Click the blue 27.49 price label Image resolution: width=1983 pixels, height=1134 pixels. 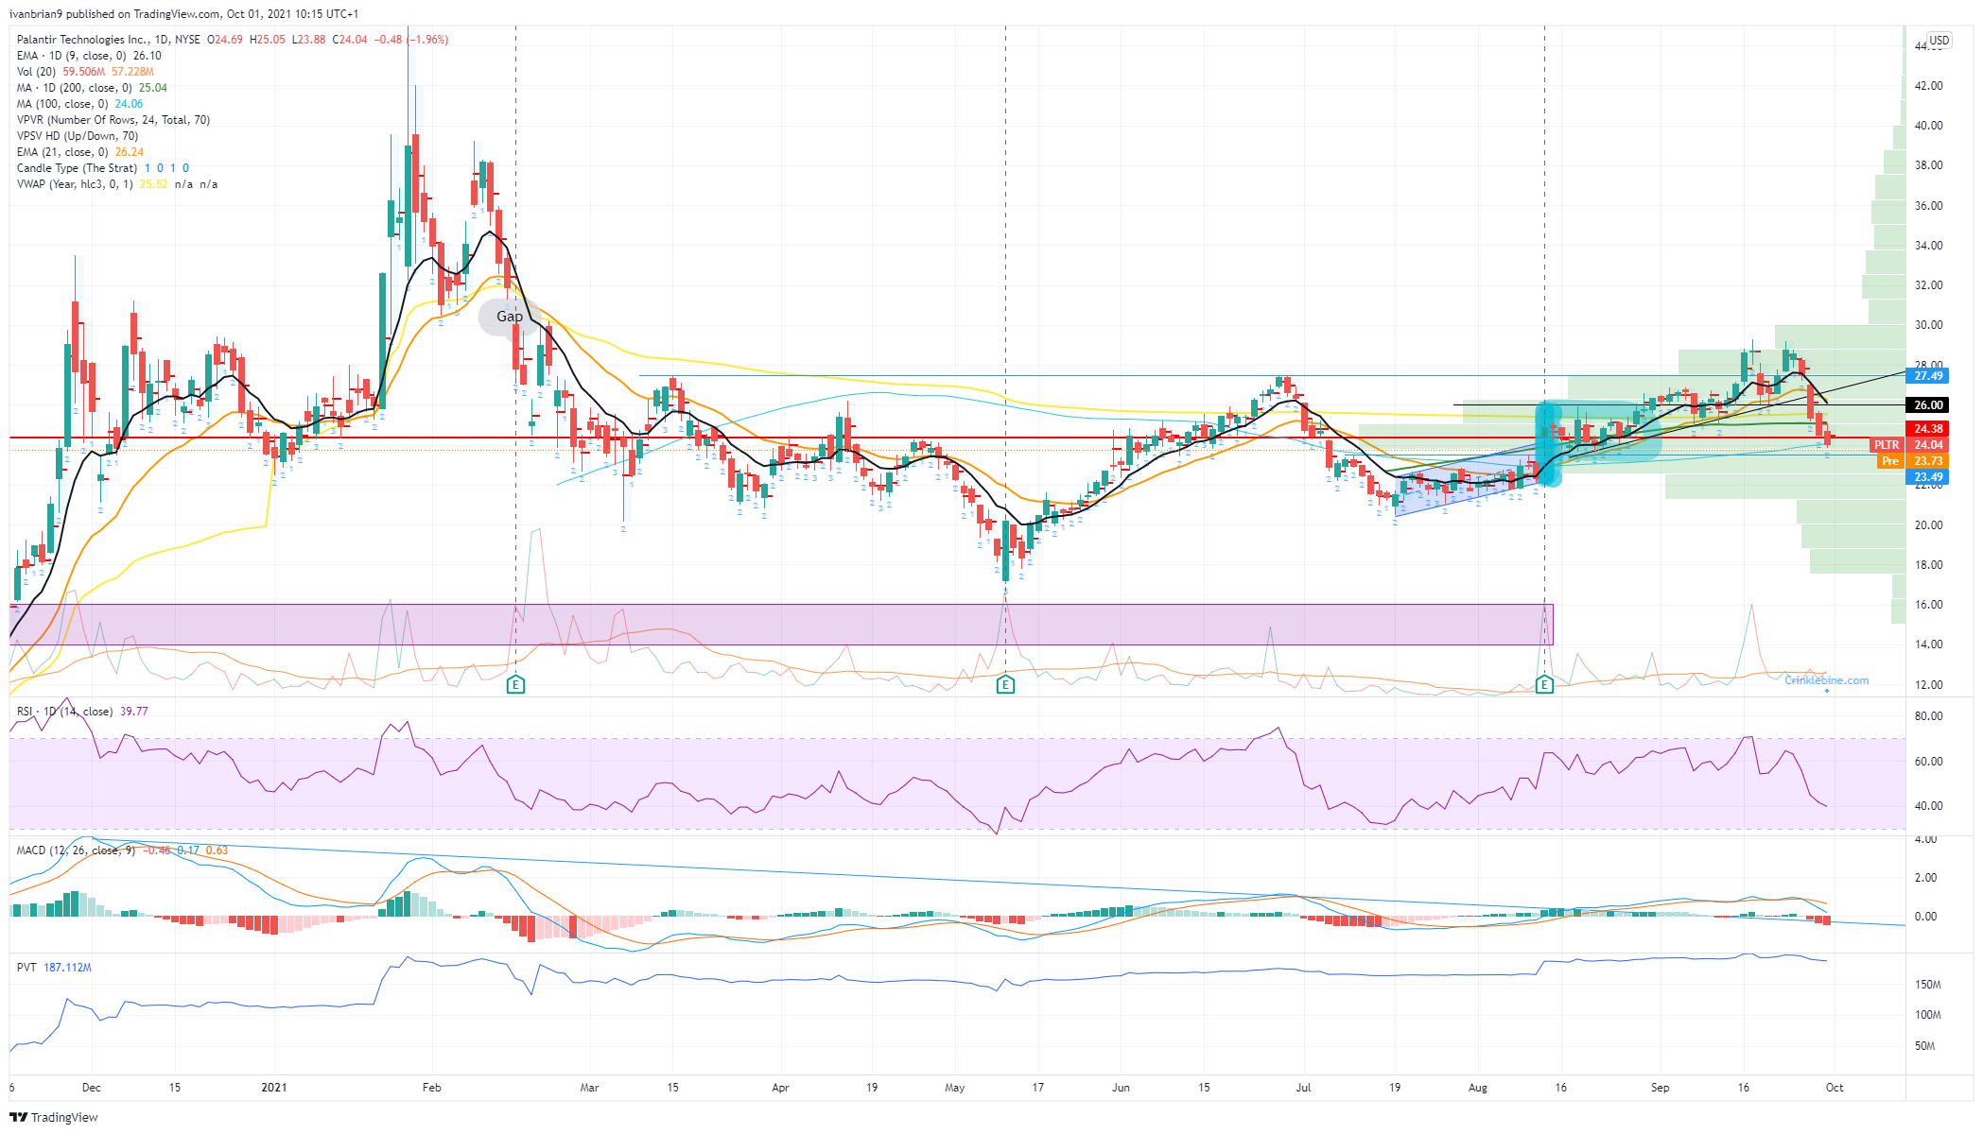click(x=1927, y=376)
